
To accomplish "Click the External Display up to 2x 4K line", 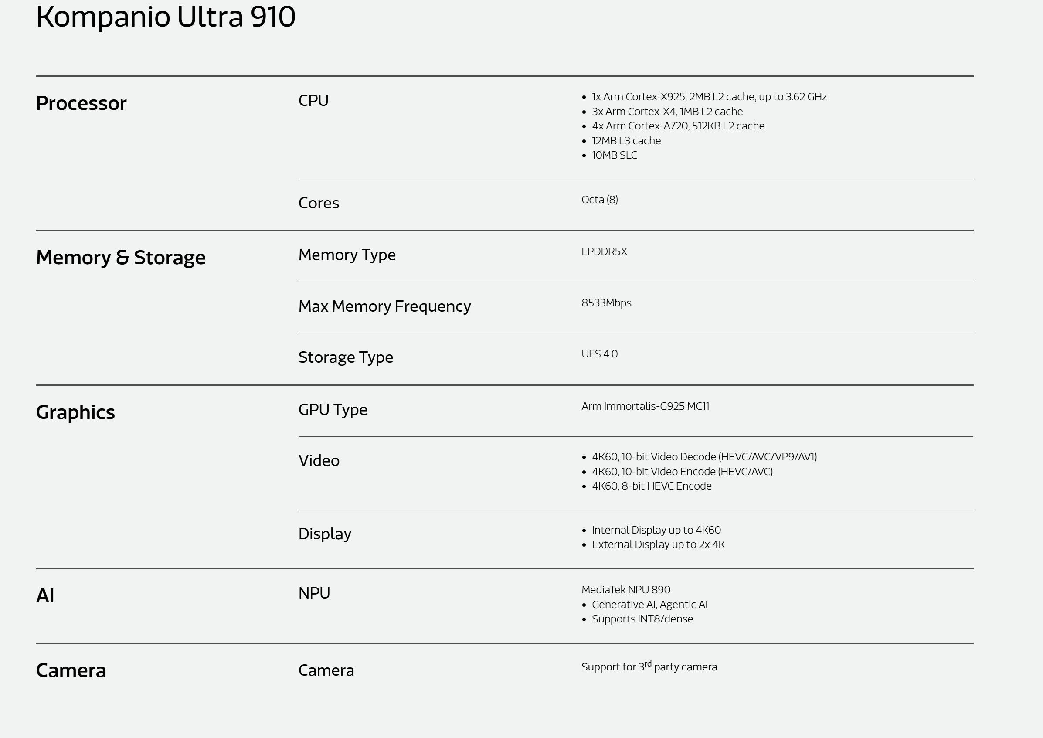I will pos(658,544).
